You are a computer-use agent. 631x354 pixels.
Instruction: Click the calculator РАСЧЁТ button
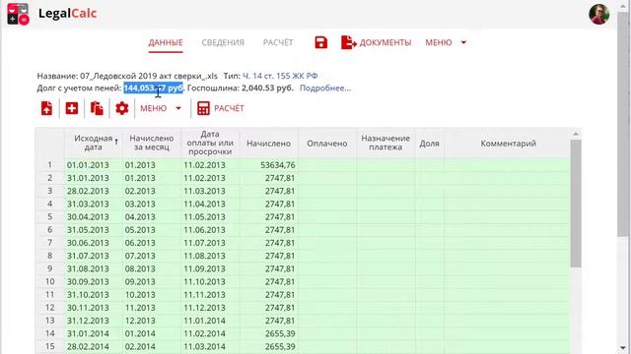[221, 108]
